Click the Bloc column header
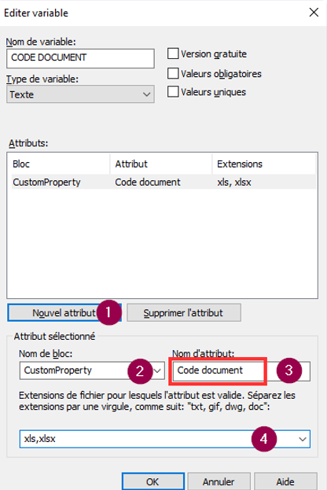 tap(58, 164)
